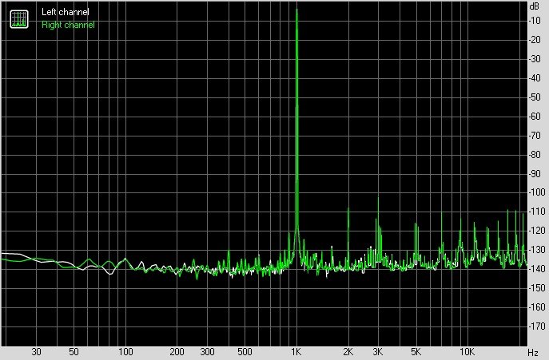
Task: Click the 100 frequency axis label
Action: tap(125, 352)
